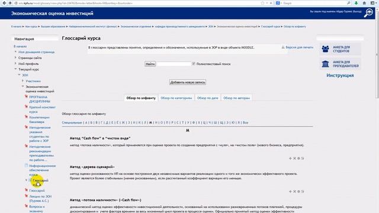
Task: Delete the Cash flow в чистом виде entry
Action: [294, 159]
